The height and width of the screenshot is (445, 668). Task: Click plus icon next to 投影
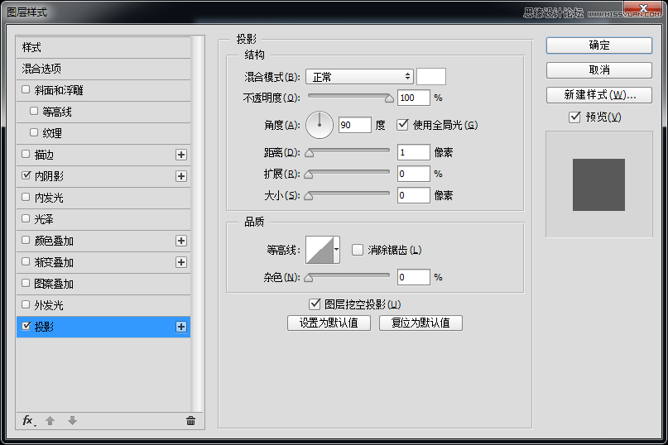click(181, 327)
